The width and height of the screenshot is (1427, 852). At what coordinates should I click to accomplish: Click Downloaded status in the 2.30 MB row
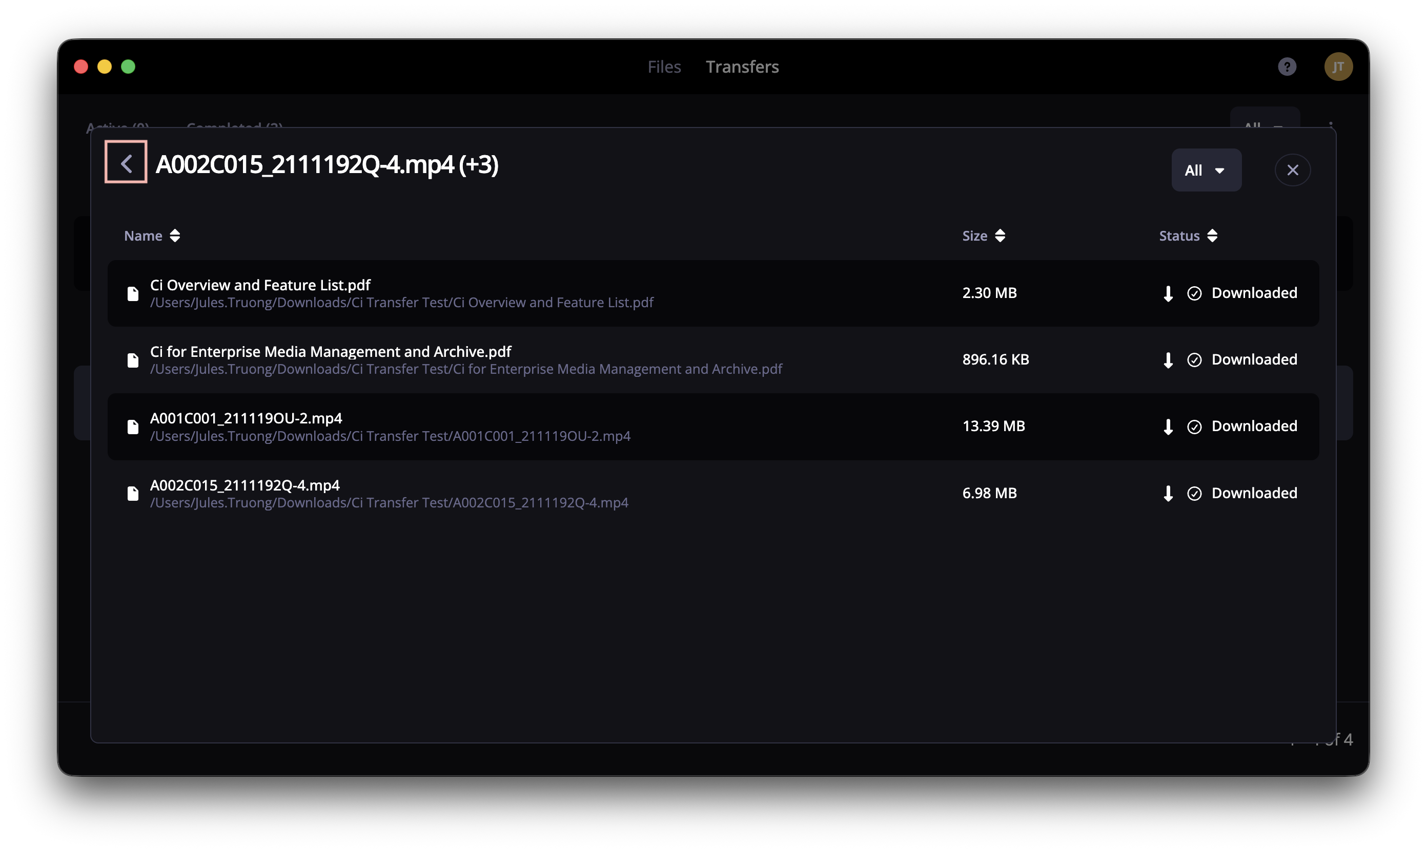coord(1254,293)
